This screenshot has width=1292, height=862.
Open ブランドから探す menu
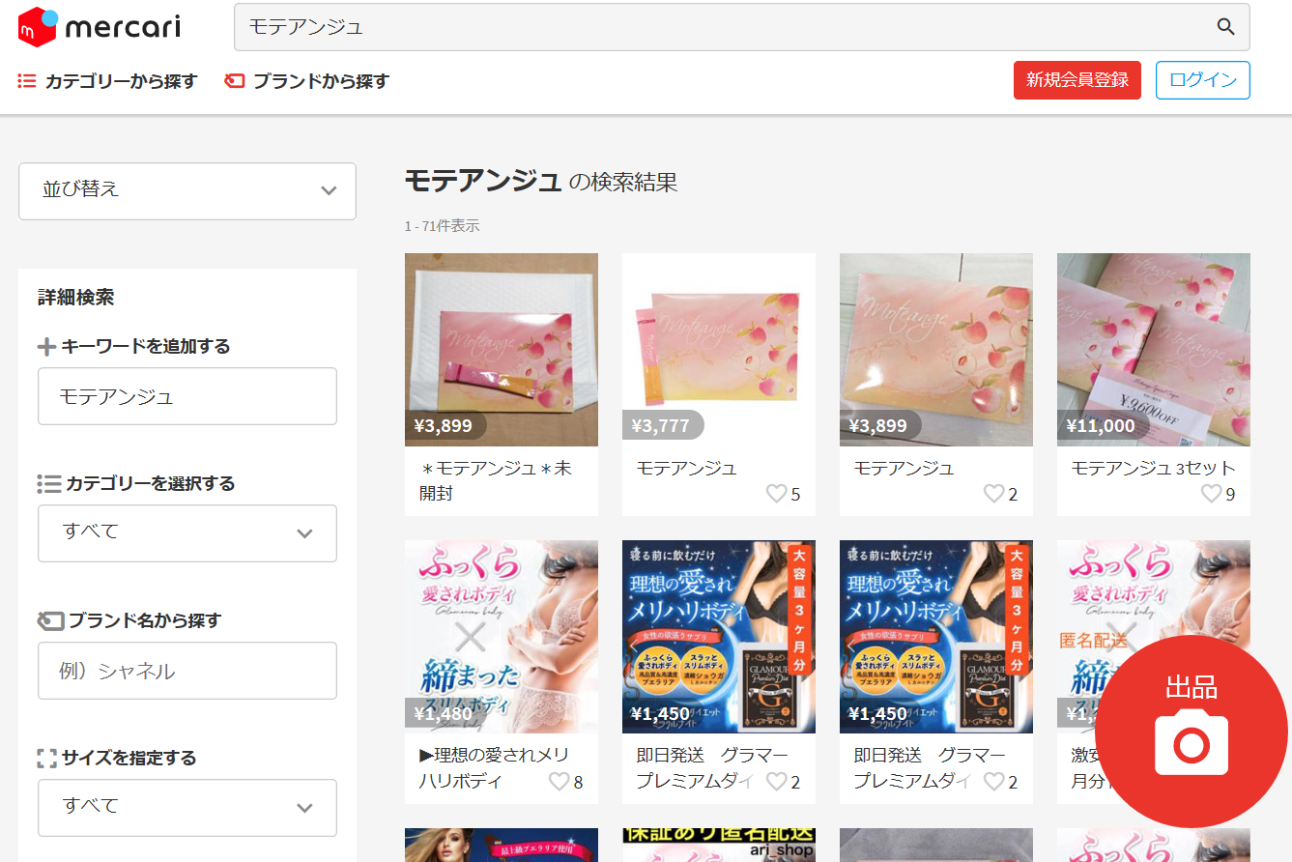click(x=306, y=81)
